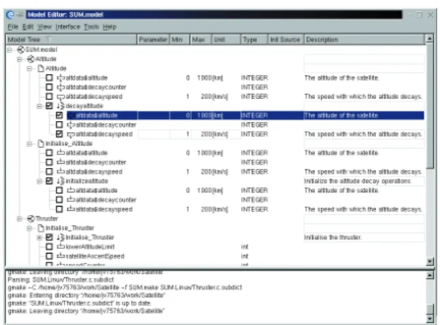
Task: Open the Tools menu
Action: (92, 27)
